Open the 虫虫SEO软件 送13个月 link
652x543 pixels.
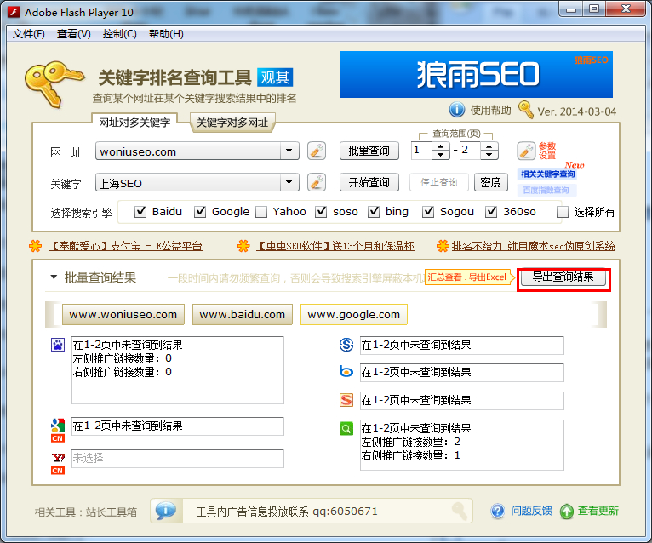coord(335,246)
